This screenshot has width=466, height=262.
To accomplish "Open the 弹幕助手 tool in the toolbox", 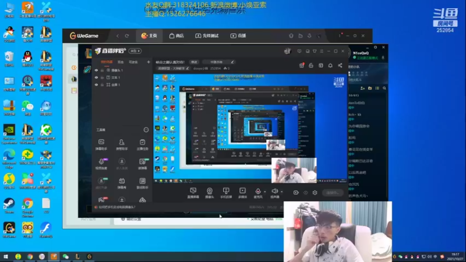I will point(101,144).
